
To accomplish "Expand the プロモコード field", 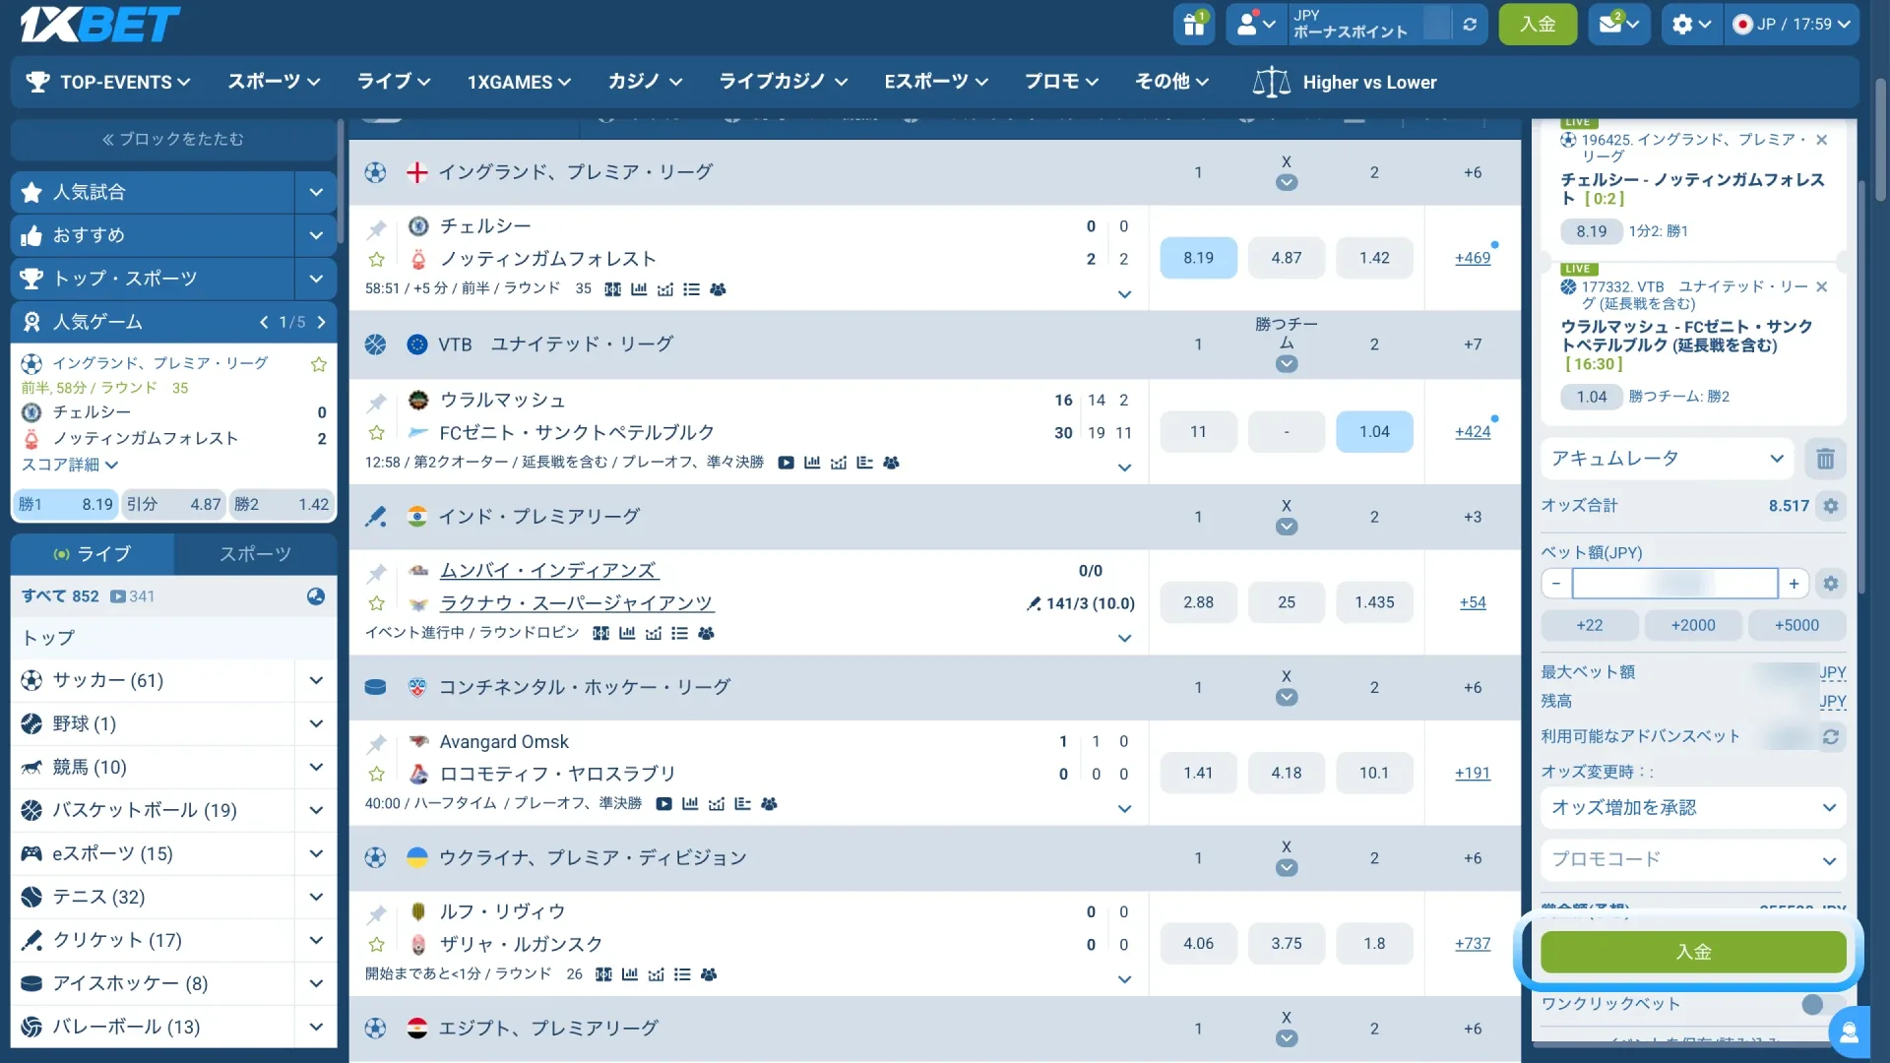I will pyautogui.click(x=1693, y=859).
